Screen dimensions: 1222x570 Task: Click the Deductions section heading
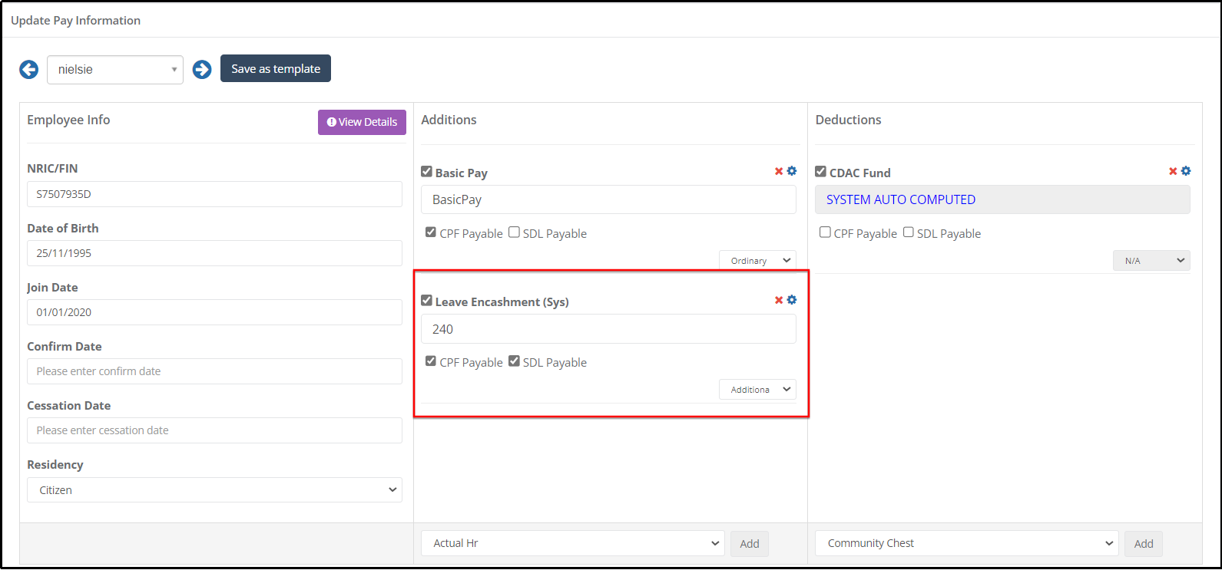click(x=848, y=120)
